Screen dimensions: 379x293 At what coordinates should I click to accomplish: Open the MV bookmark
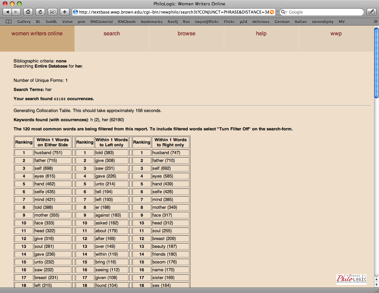point(341,22)
